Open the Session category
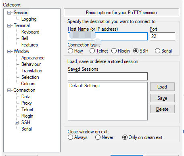This screenshot has width=184, height=156. pyautogui.click(x=21, y=13)
